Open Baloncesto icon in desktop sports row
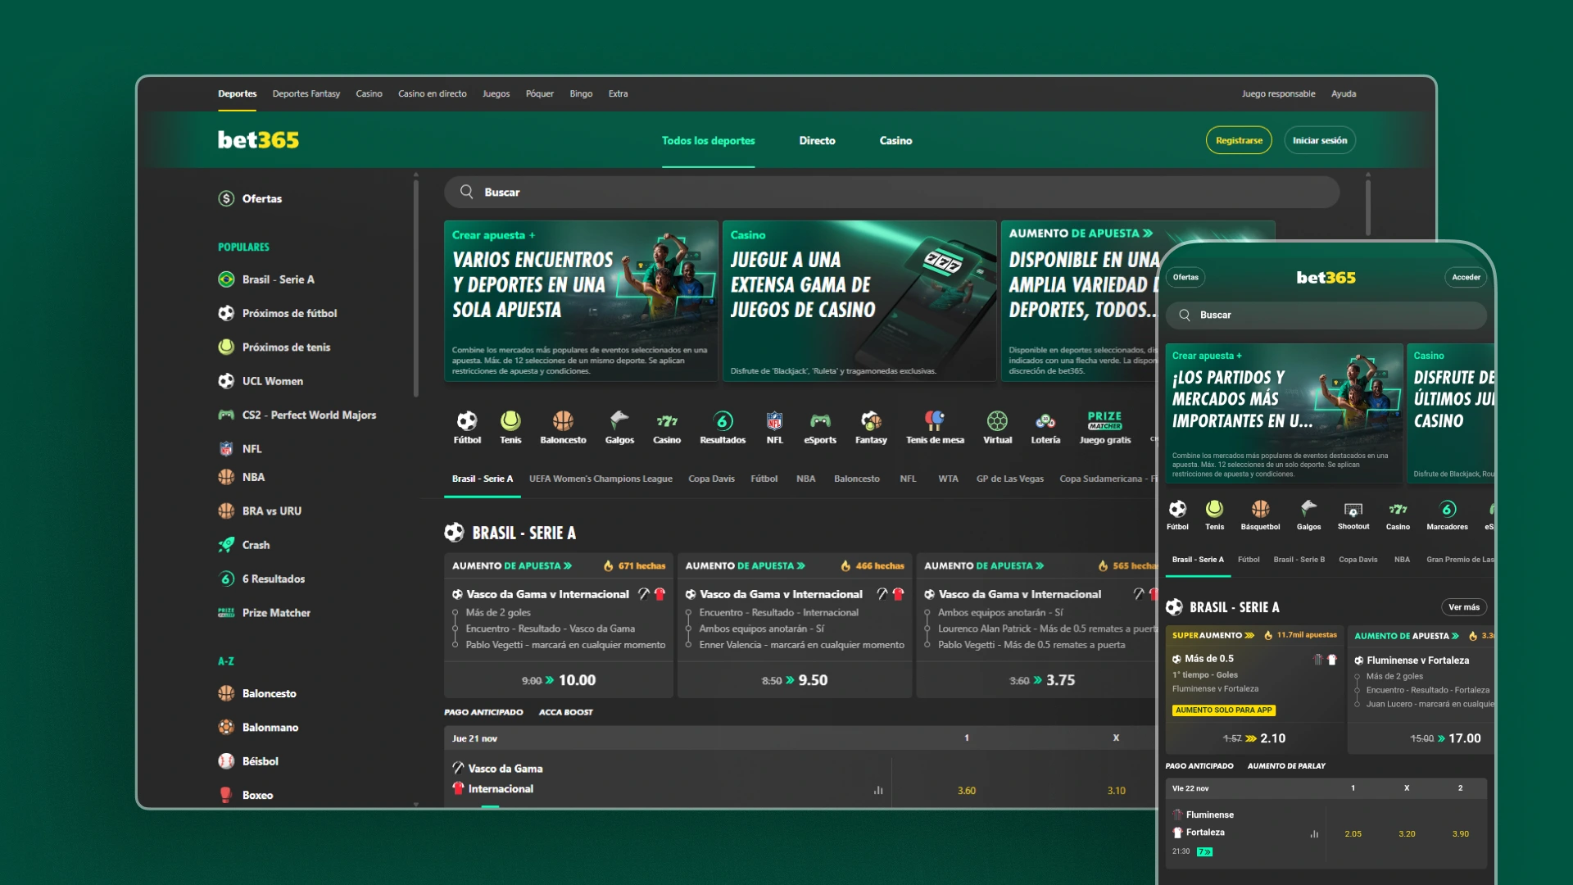Viewport: 1573px width, 885px height. [563, 421]
